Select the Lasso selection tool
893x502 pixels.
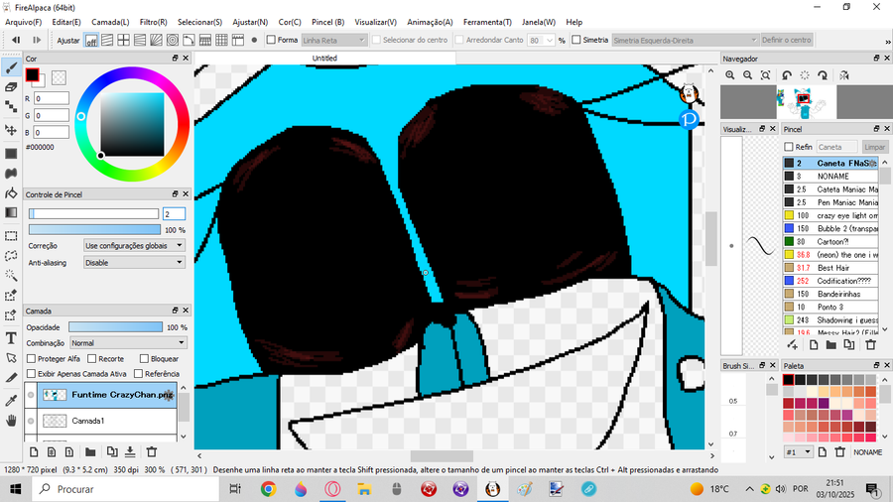11,256
